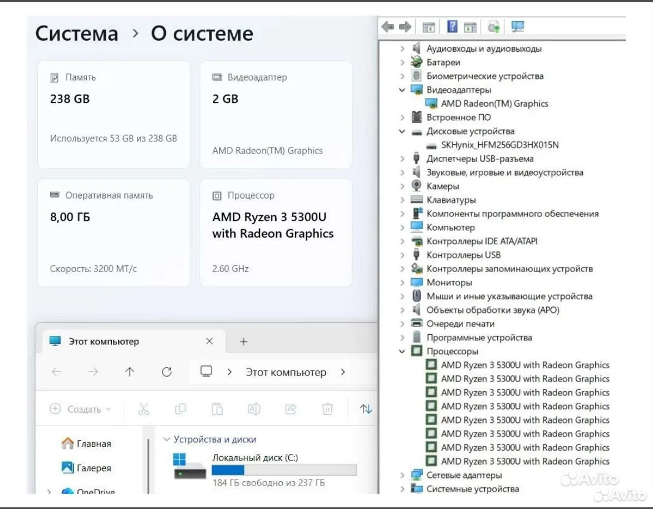Expand the Камеры tree node
This screenshot has width=653, height=509.
tap(402, 186)
